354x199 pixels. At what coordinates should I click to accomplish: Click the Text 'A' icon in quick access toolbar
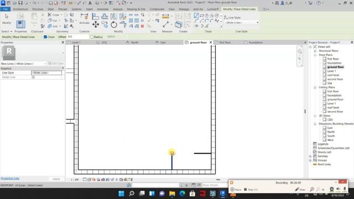[x=90, y=3]
